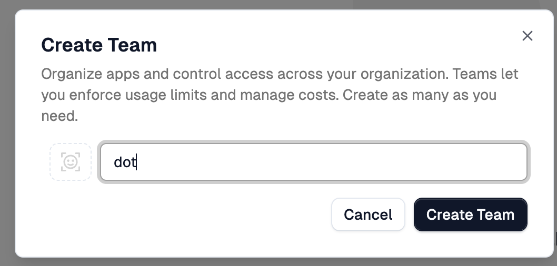The image size is (557, 266).
Task: Click the "Create Team" dialog heading
Action: pos(99,45)
